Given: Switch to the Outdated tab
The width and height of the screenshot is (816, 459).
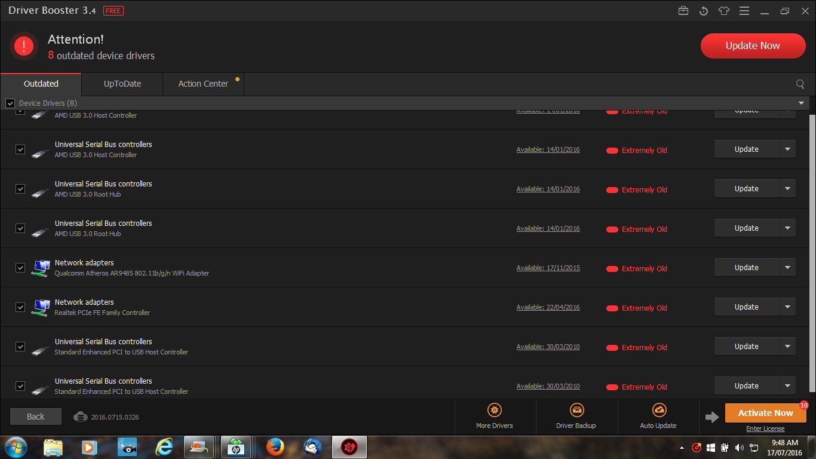Looking at the screenshot, I should pos(41,84).
